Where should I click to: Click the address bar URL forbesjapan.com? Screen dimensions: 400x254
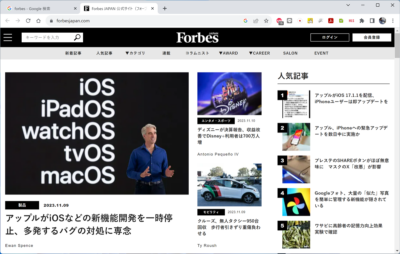73,21
